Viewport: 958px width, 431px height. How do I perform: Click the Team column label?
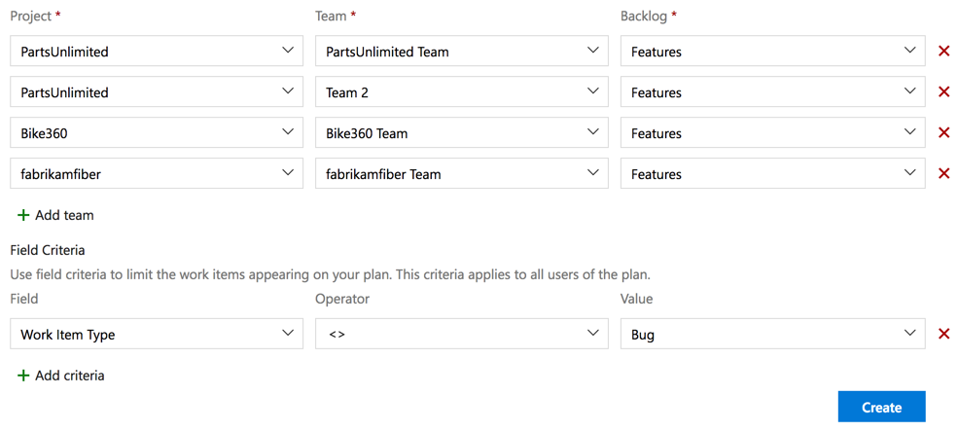(331, 17)
